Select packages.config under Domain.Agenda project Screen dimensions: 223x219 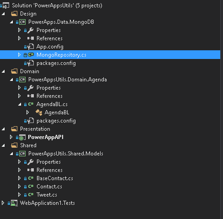[56, 121]
